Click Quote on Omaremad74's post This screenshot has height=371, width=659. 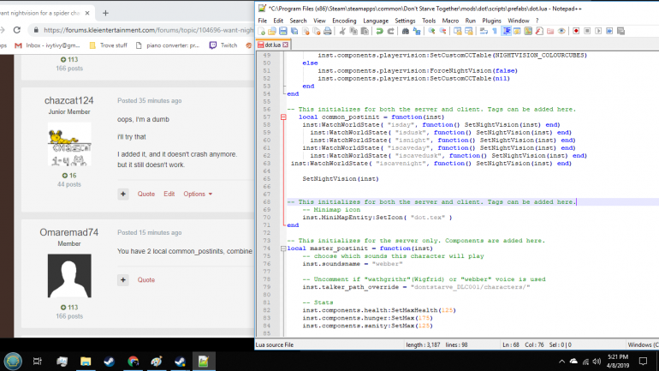[x=146, y=279]
